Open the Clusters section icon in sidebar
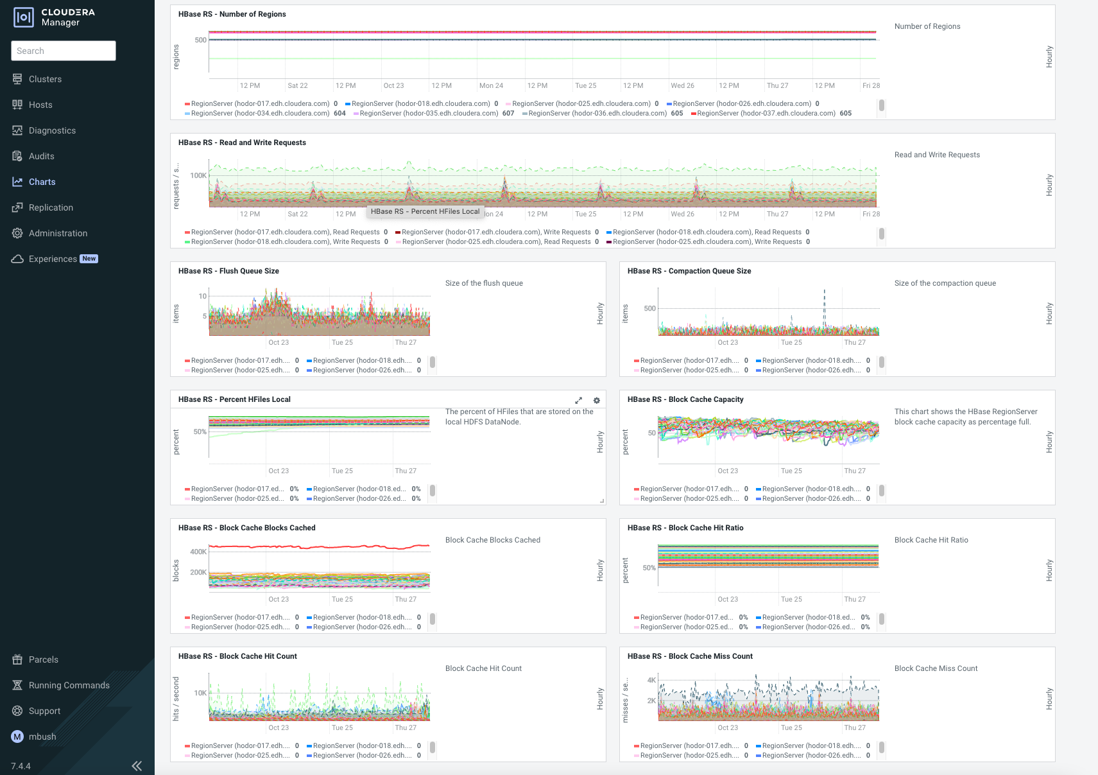1098x775 pixels. point(17,79)
